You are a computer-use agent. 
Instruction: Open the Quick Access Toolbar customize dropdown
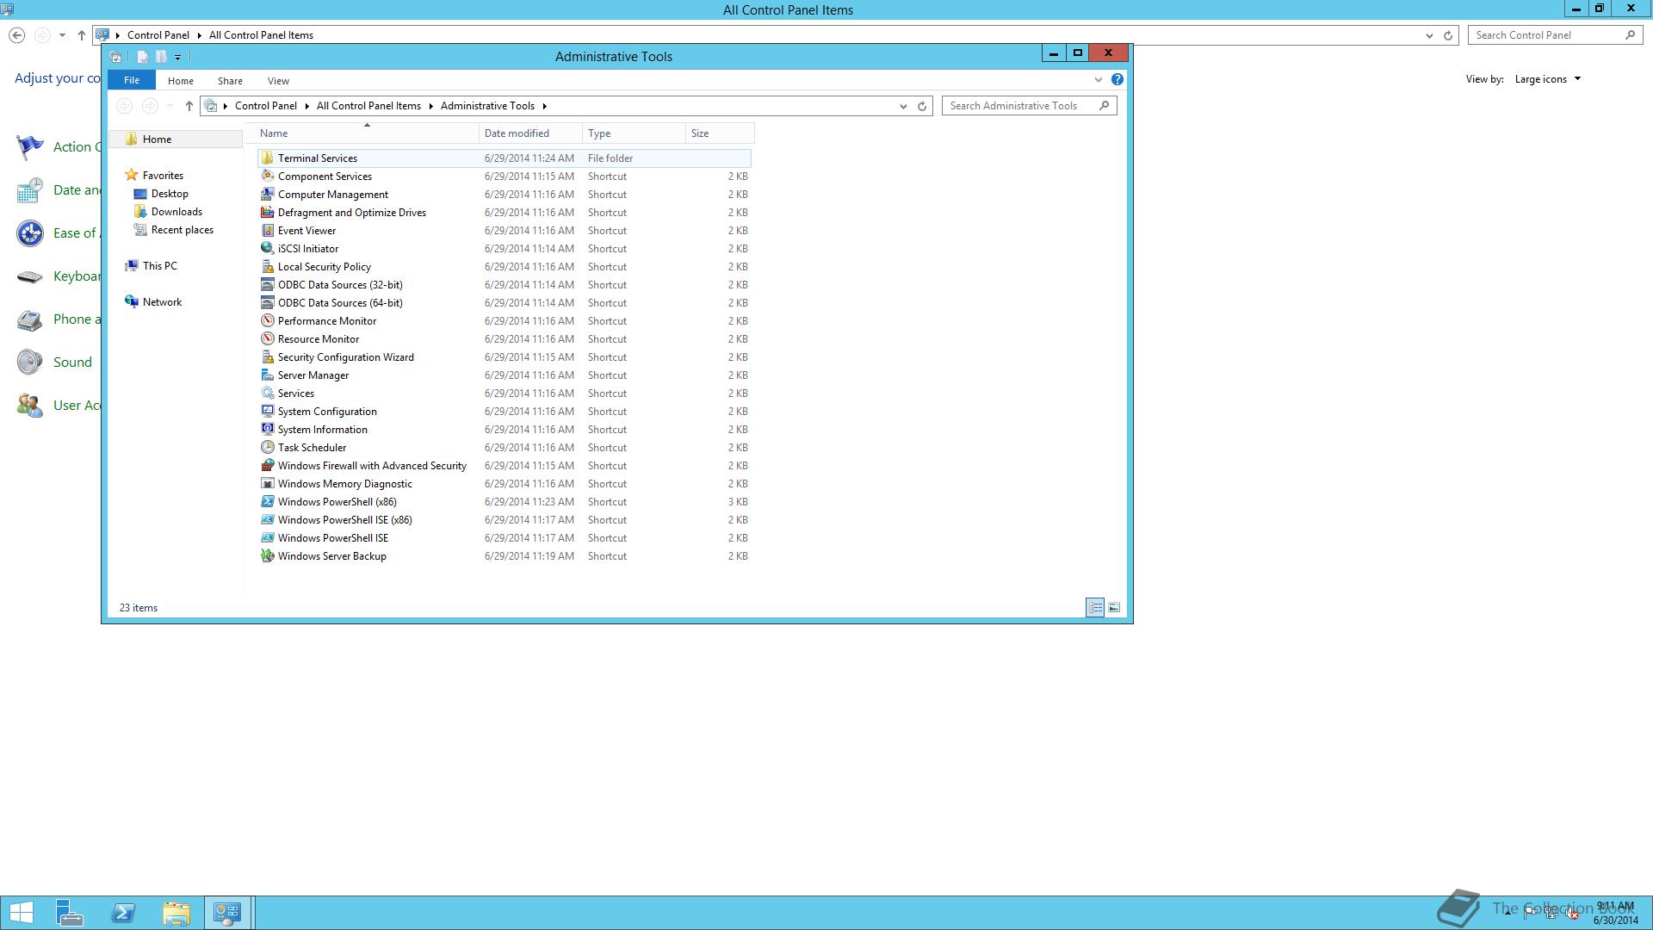click(178, 57)
